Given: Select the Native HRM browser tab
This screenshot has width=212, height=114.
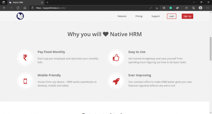Looking at the screenshot, I should click(26, 2).
